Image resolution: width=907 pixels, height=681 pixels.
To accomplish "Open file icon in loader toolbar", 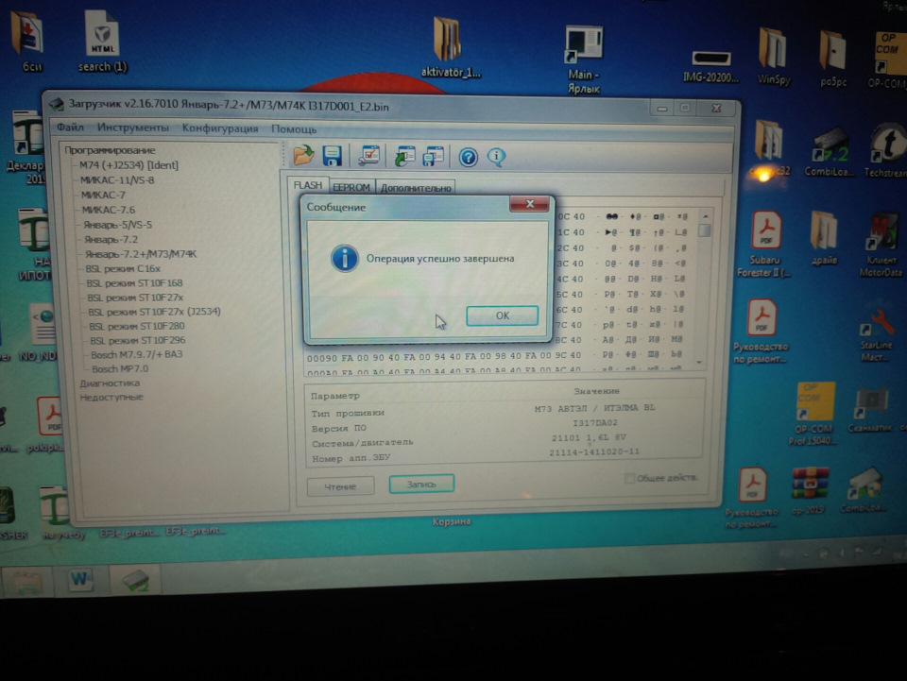I will click(x=303, y=156).
